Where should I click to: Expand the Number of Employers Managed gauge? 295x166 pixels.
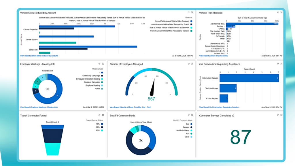[192, 64]
